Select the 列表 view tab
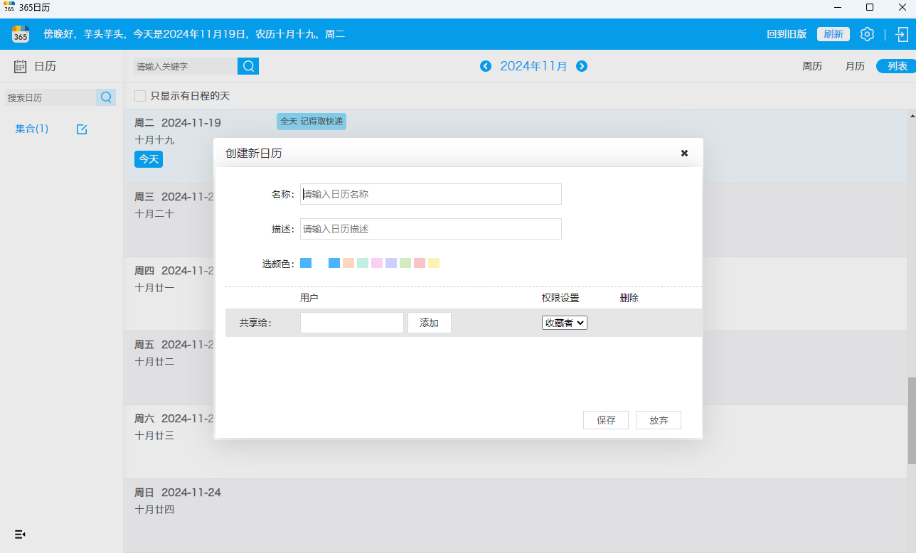 897,66
